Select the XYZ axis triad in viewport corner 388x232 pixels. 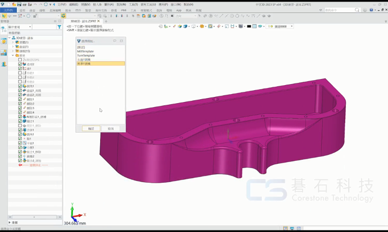pos(75,213)
